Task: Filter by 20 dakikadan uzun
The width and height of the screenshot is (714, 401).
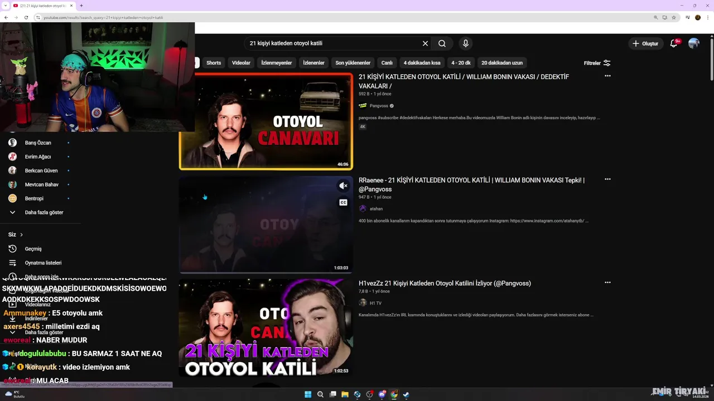Action: point(502,63)
